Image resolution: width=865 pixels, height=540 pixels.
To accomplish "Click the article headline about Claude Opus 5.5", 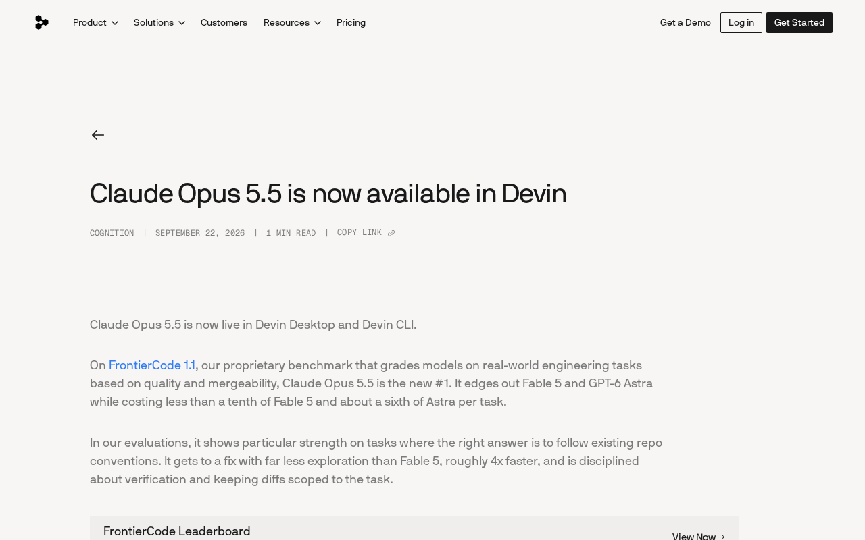I will pos(328,194).
